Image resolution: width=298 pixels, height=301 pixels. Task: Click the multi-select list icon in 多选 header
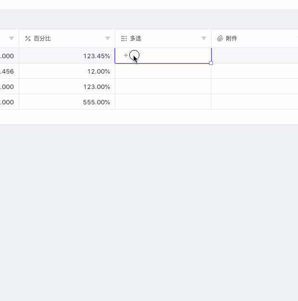click(x=124, y=38)
